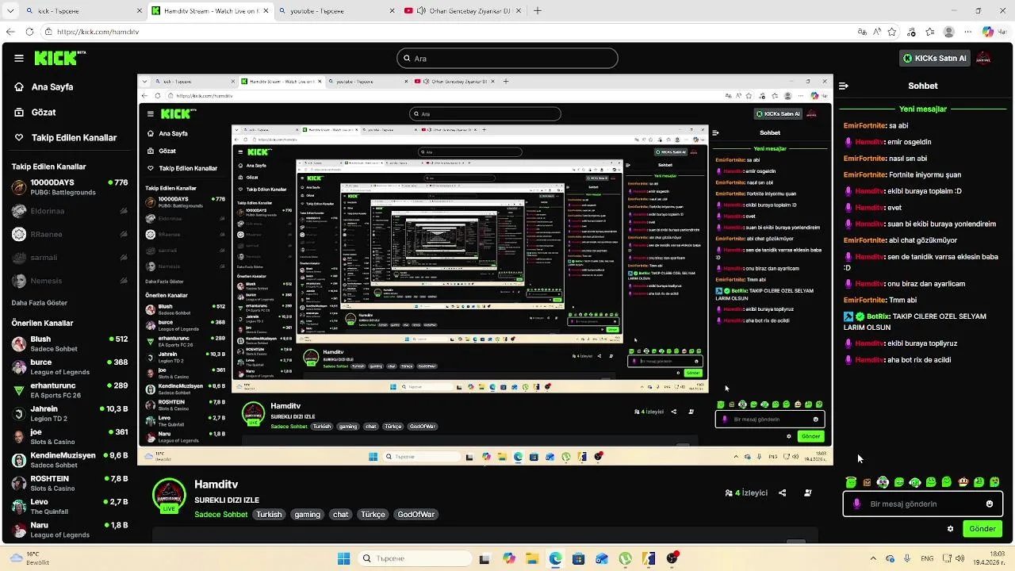Image resolution: width=1015 pixels, height=571 pixels.
Task: Toggle the sidebar hamburger menu on the main Kick page
Action: pos(18,58)
